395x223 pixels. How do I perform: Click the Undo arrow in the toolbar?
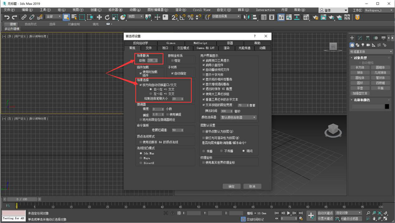7,17
